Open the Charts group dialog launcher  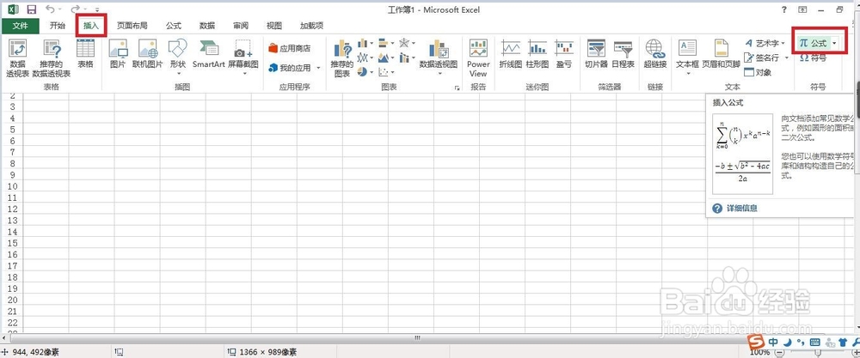pos(457,88)
